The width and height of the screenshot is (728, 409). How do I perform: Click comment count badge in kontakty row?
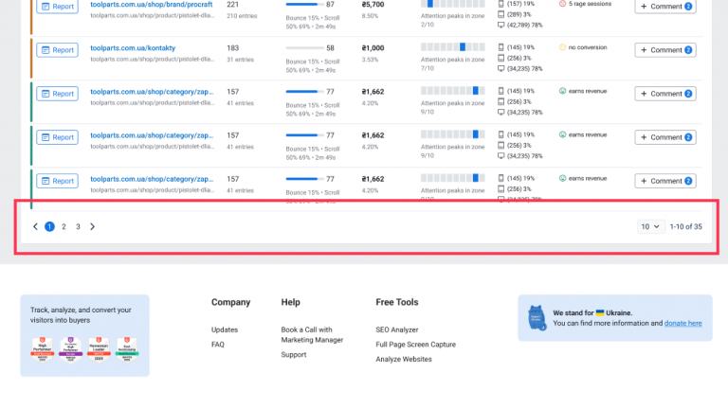[x=688, y=50]
